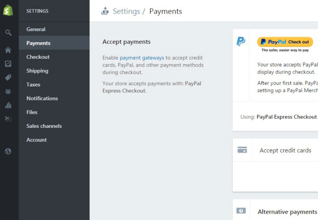Open Orders via checkmark inbox icon
Screen dimensions: 318x220
8,64
